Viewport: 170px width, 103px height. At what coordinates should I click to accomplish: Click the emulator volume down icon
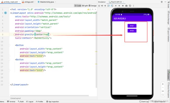click(x=105, y=6)
